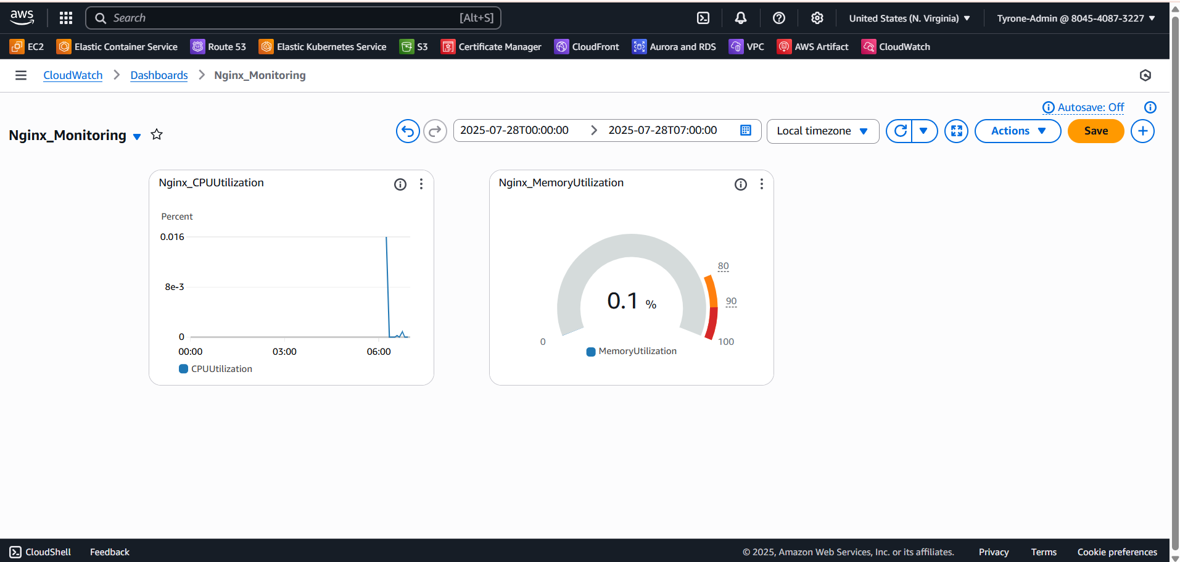Screen dimensions: 1180x562
Task: Save the dashboard
Action: click(x=1095, y=131)
